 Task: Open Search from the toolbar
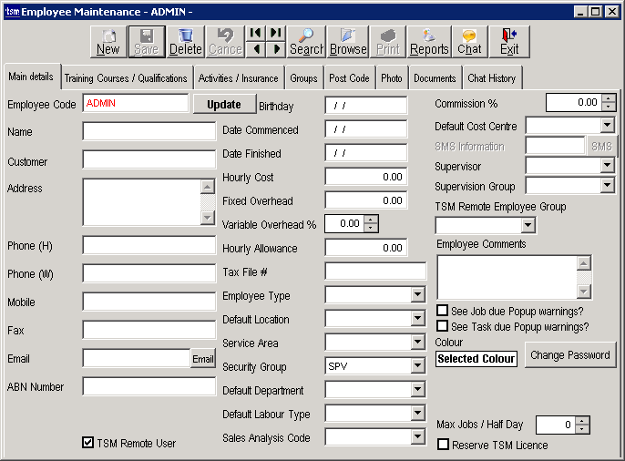click(x=307, y=41)
